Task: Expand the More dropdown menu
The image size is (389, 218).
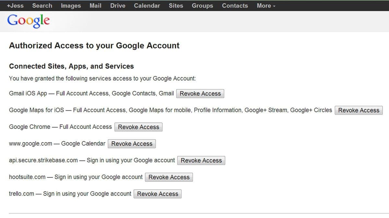Action: pyautogui.click(x=266, y=5)
